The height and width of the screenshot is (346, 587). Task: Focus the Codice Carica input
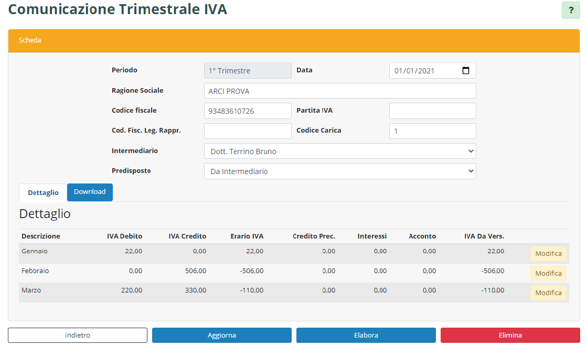click(x=432, y=131)
